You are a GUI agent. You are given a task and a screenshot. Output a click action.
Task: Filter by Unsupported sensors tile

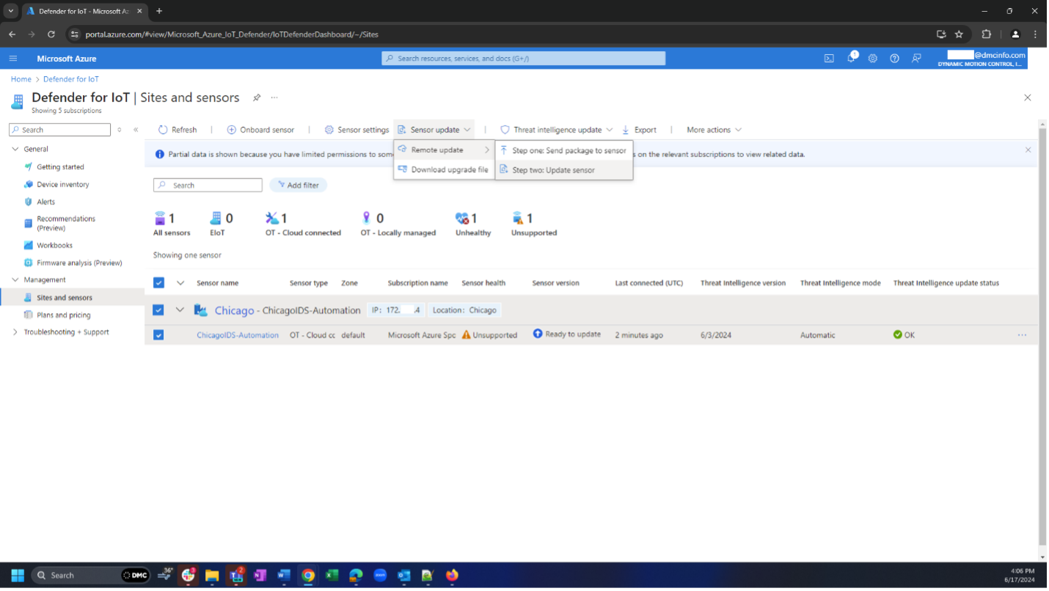pos(534,224)
